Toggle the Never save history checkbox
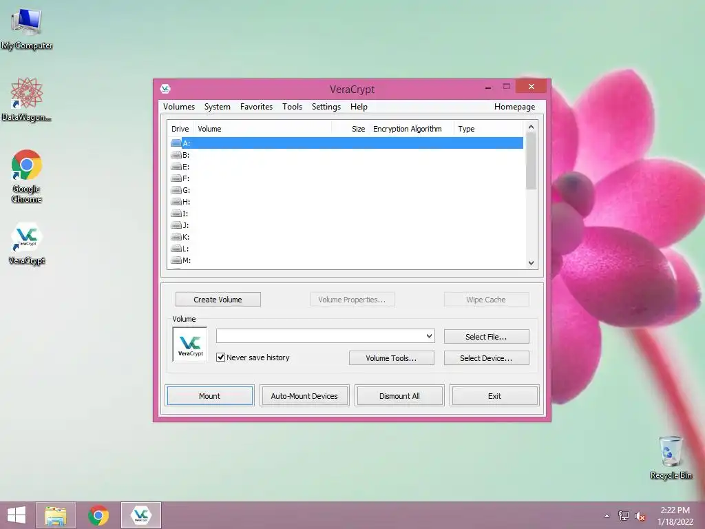Screen dimensions: 705x529 (221, 357)
